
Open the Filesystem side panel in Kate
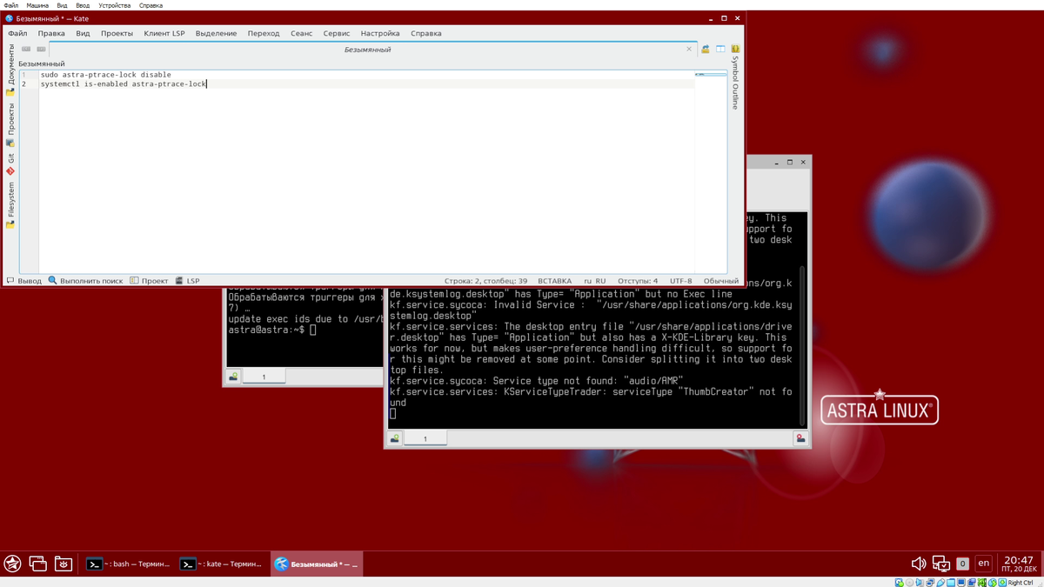(x=10, y=205)
